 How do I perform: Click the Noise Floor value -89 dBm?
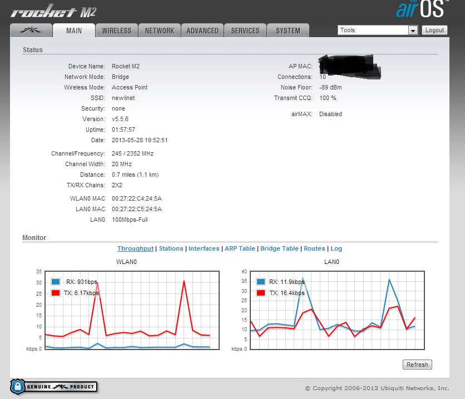coord(330,87)
